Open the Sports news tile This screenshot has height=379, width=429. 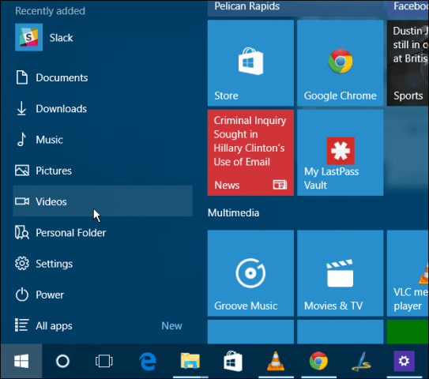coord(408,62)
